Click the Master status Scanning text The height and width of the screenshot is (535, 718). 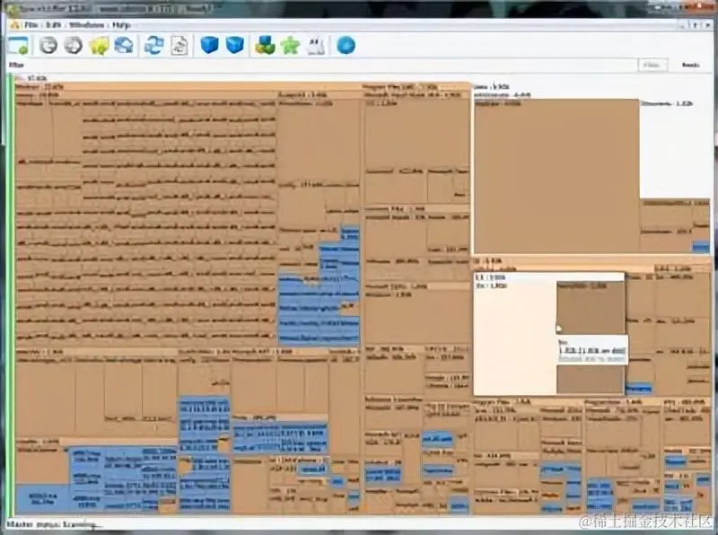(x=51, y=524)
